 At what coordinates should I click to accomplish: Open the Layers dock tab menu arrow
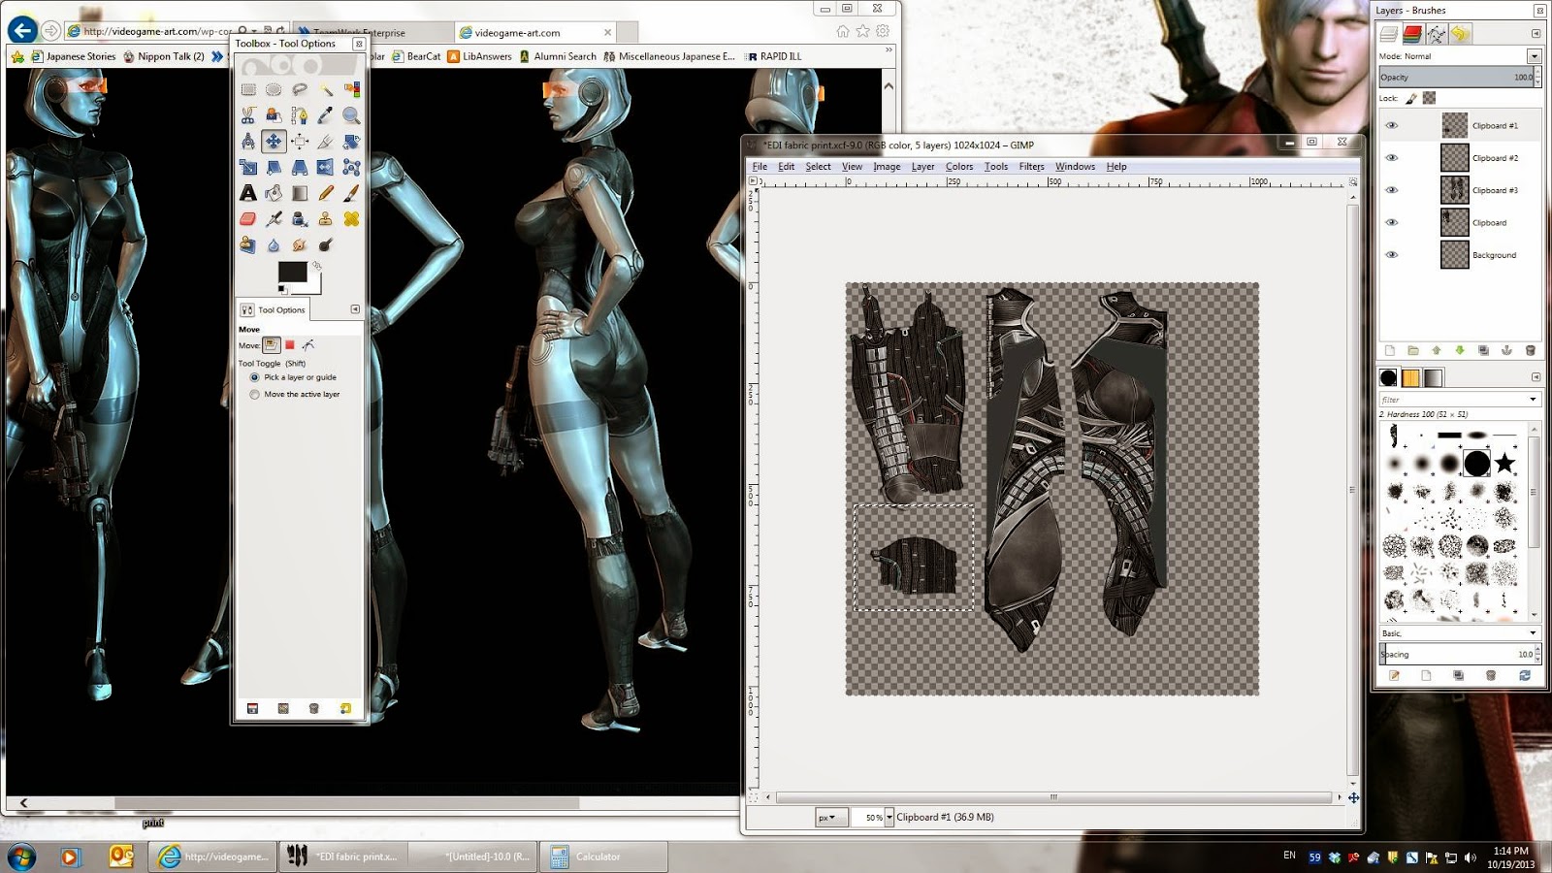tap(1536, 33)
